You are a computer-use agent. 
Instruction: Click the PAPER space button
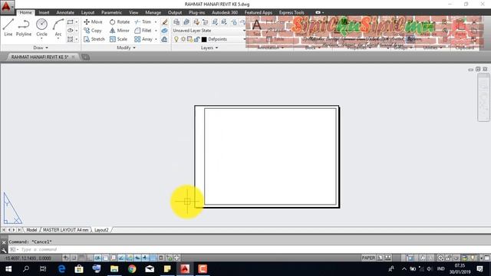[368, 258]
